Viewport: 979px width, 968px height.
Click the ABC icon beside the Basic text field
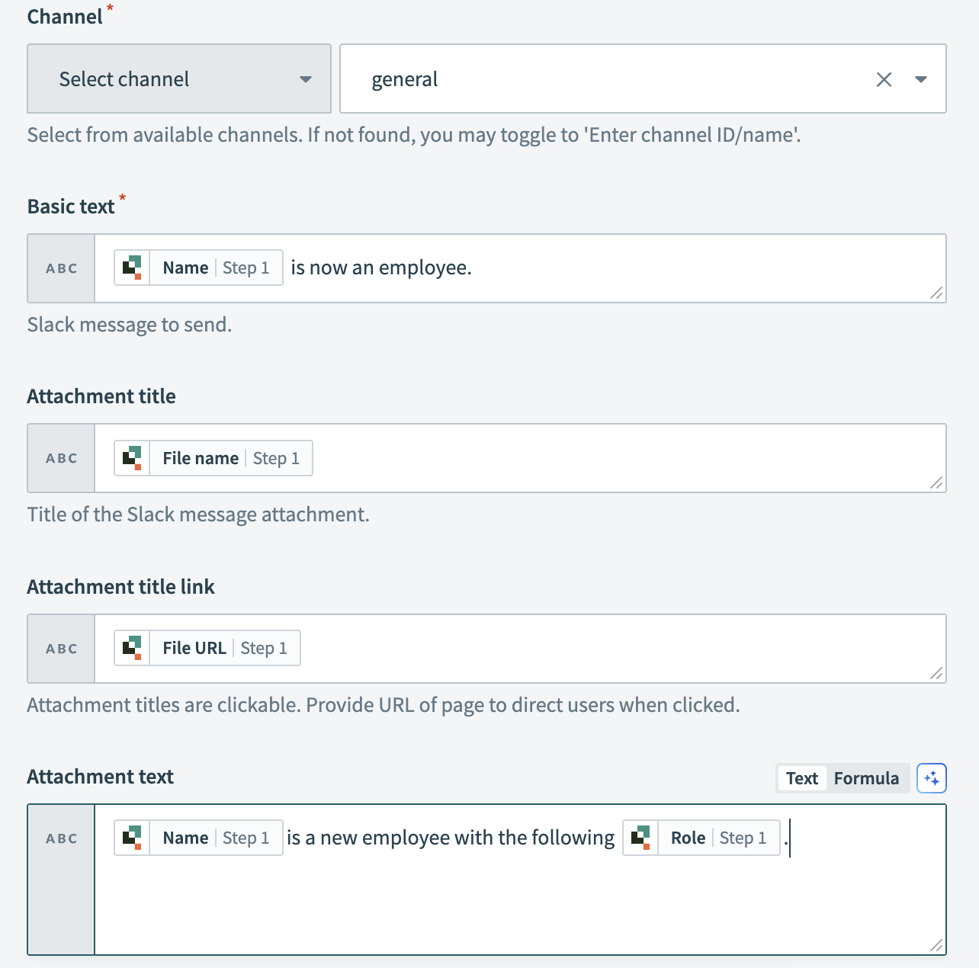[x=61, y=268]
